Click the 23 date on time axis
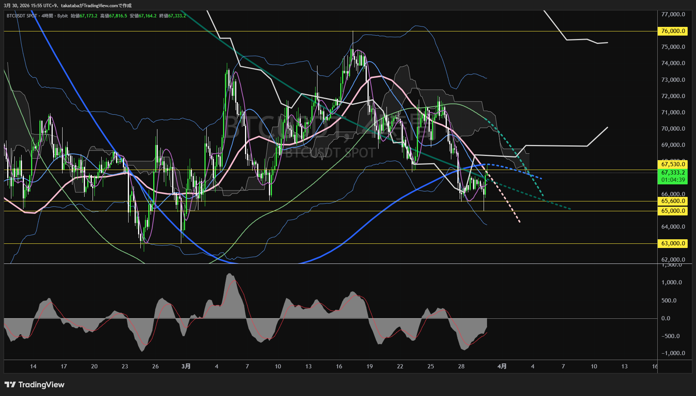This screenshot has height=396, width=696. pyautogui.click(x=125, y=366)
